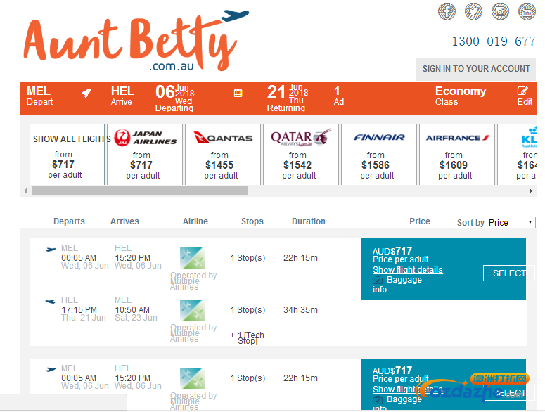The width and height of the screenshot is (545, 412).
Task: Select Show All Flights tab
Action: pyautogui.click(x=67, y=155)
